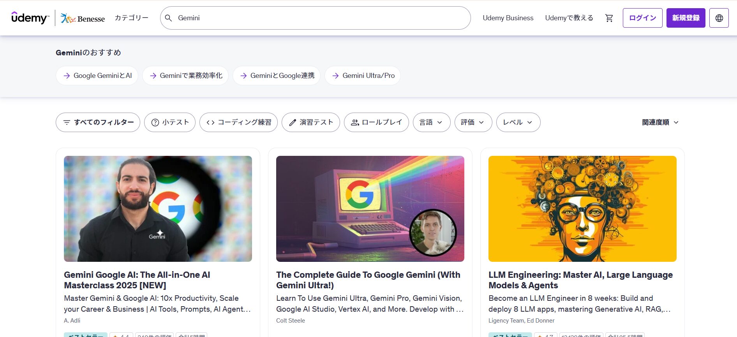Select the Google GeminiとAI suggestion

[x=97, y=76]
